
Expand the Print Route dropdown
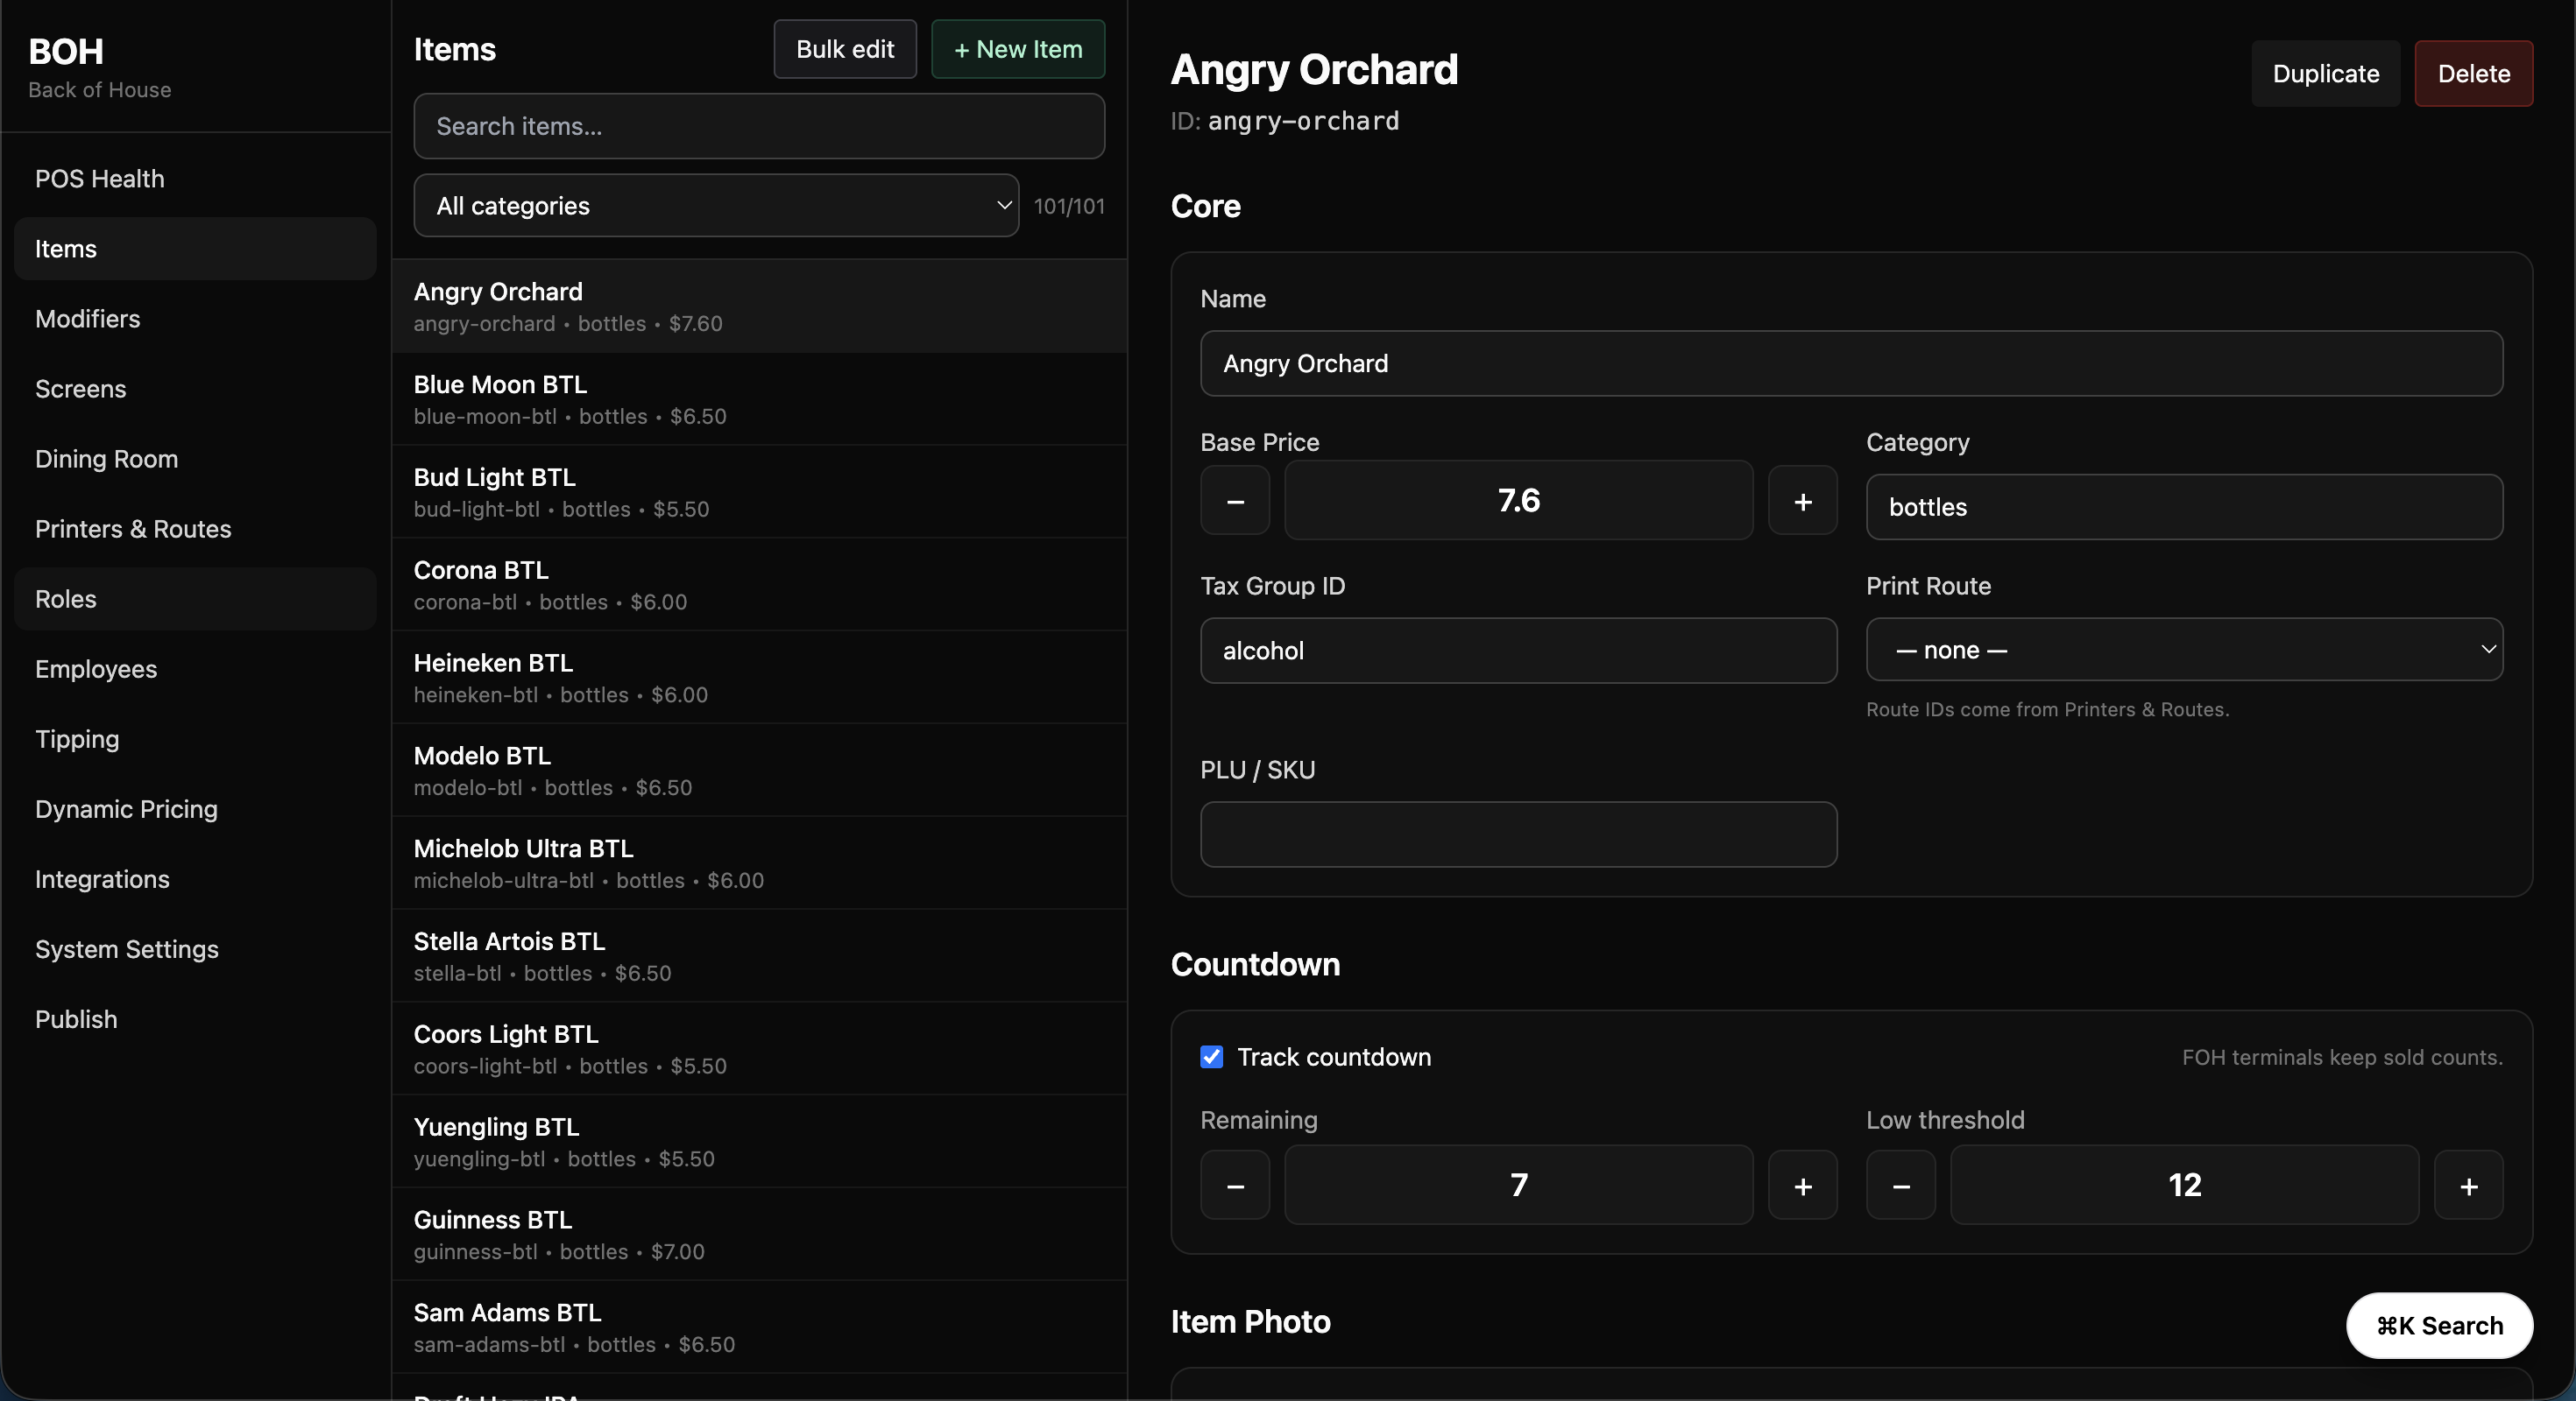2184,650
